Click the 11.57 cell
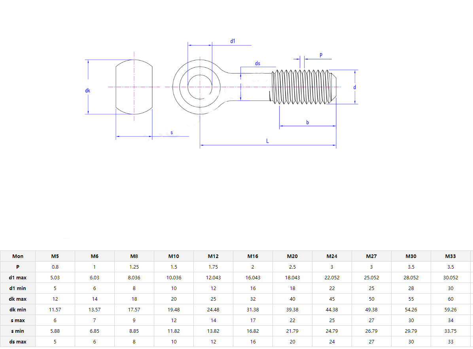 click(55, 309)
